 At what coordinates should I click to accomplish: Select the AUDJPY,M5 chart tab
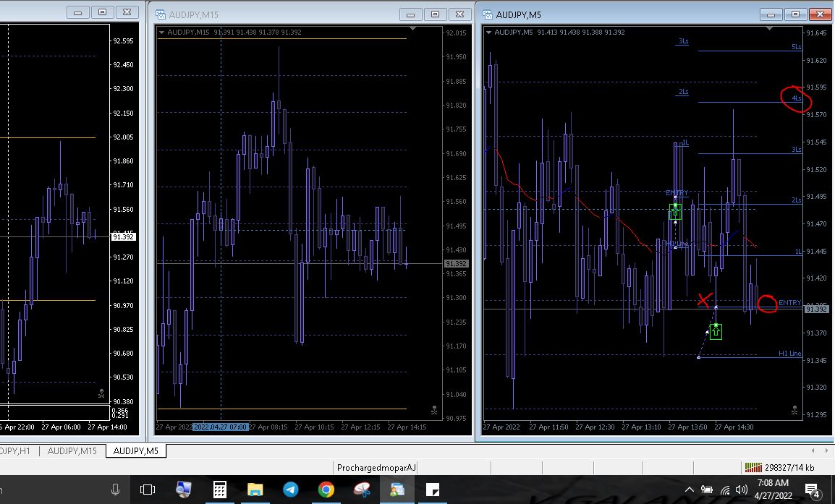pos(136,451)
